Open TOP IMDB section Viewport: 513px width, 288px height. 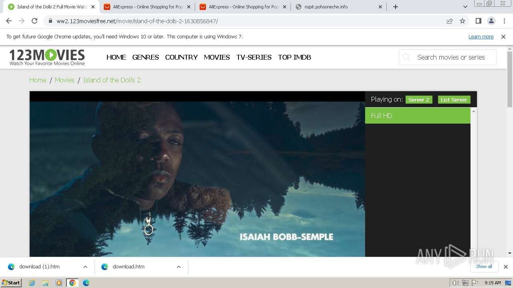(295, 57)
